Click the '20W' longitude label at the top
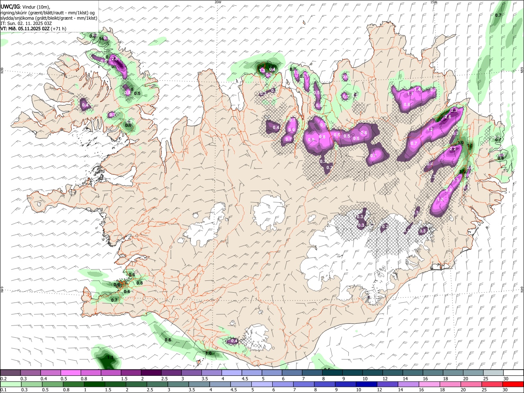 click(x=218, y=2)
